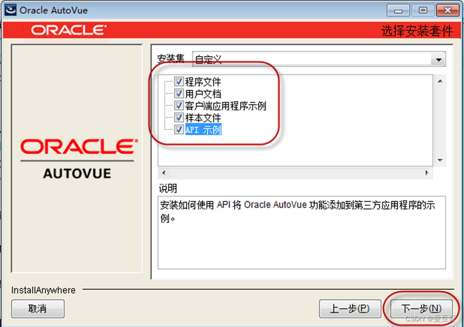The height and width of the screenshot is (327, 464).
Task: Toggle the 客户端应用程序示例 checkbox
Action: (x=179, y=105)
